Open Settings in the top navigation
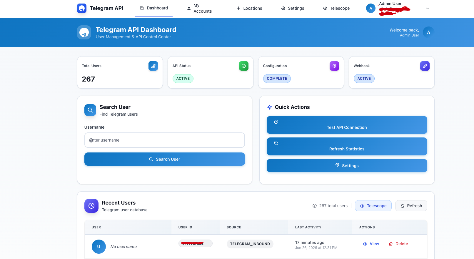The image size is (474, 259). point(293,8)
